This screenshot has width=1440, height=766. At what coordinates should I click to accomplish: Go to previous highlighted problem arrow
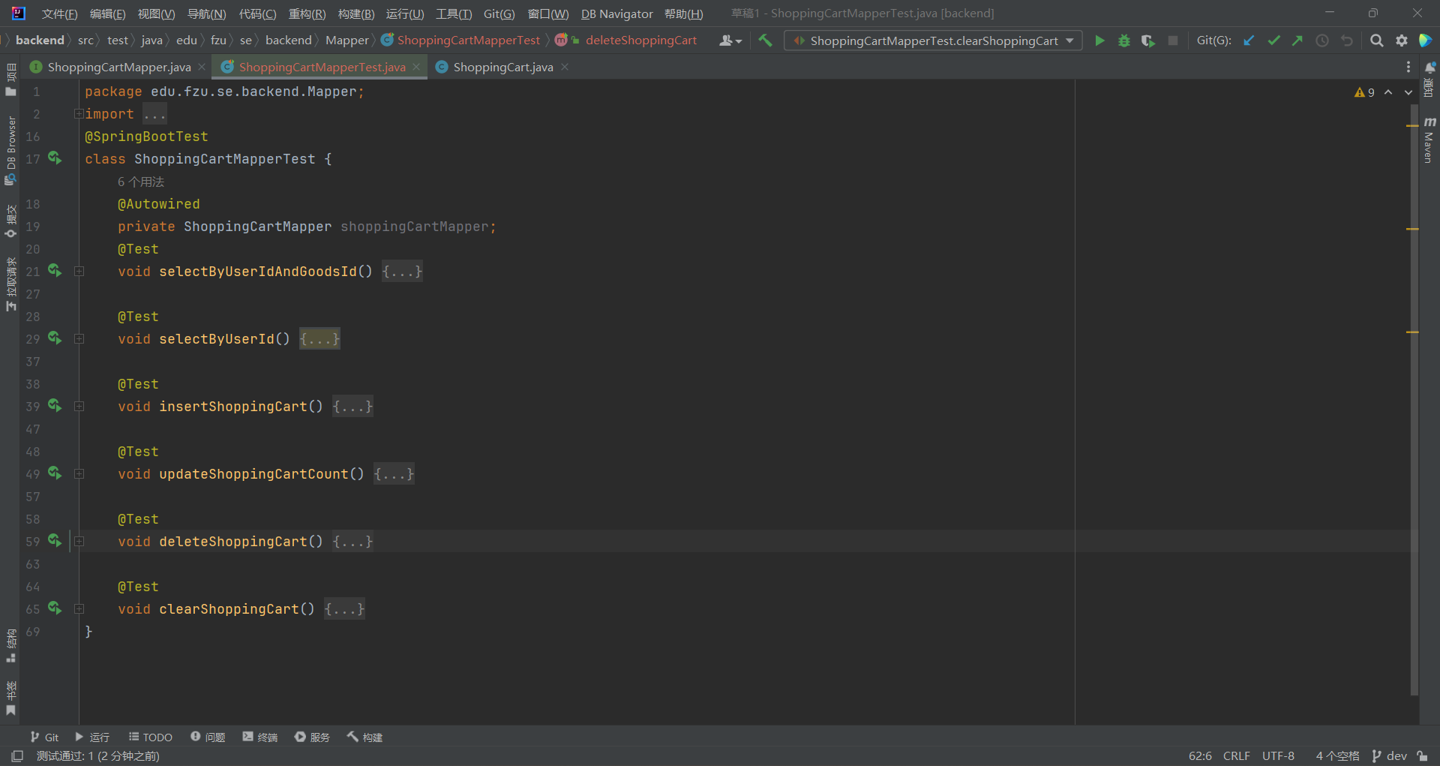click(x=1388, y=92)
